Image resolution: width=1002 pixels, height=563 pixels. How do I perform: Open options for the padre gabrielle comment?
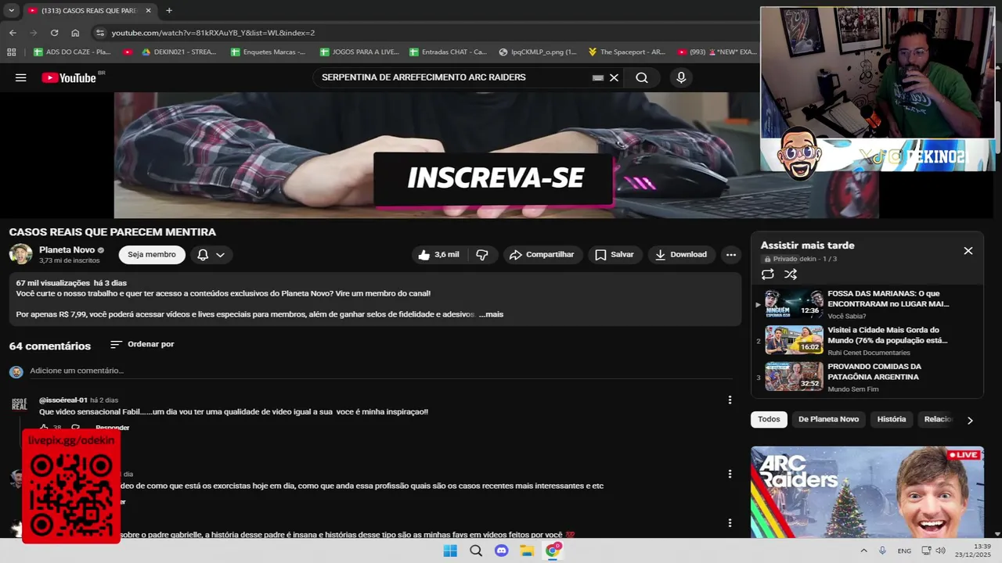[x=730, y=522]
